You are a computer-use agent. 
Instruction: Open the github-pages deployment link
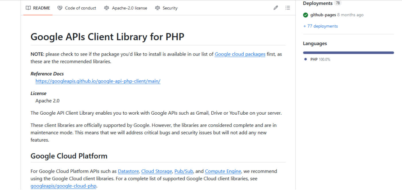323,15
